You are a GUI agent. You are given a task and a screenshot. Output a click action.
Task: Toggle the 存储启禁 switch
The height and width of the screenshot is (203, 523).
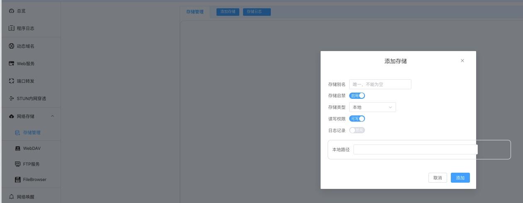click(x=357, y=95)
